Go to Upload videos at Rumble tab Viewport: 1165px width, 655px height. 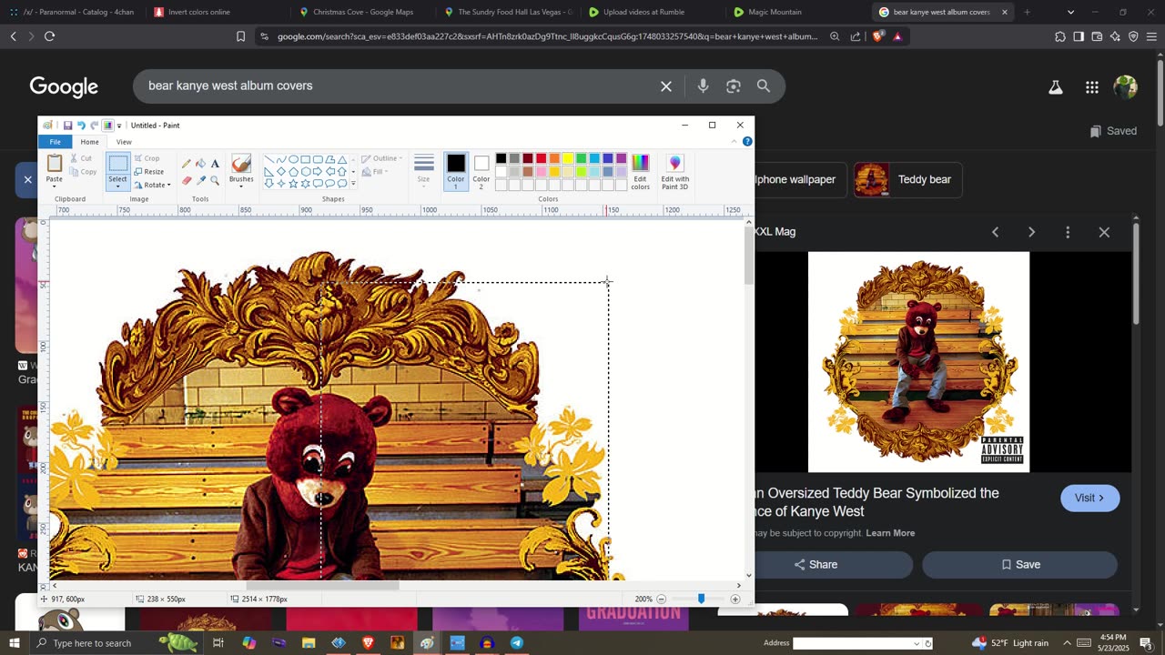click(x=643, y=12)
